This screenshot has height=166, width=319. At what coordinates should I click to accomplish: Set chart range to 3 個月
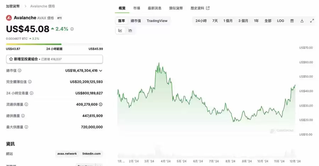(x=243, y=21)
